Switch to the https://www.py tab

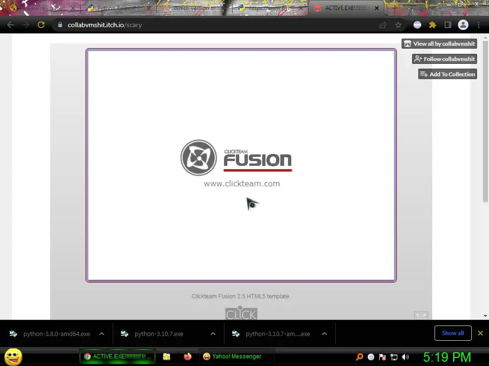pyautogui.click(x=270, y=8)
